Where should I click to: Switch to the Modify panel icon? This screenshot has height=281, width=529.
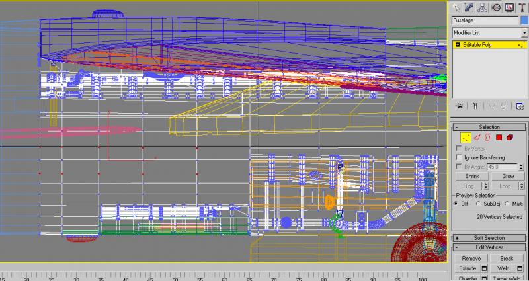[469, 7]
